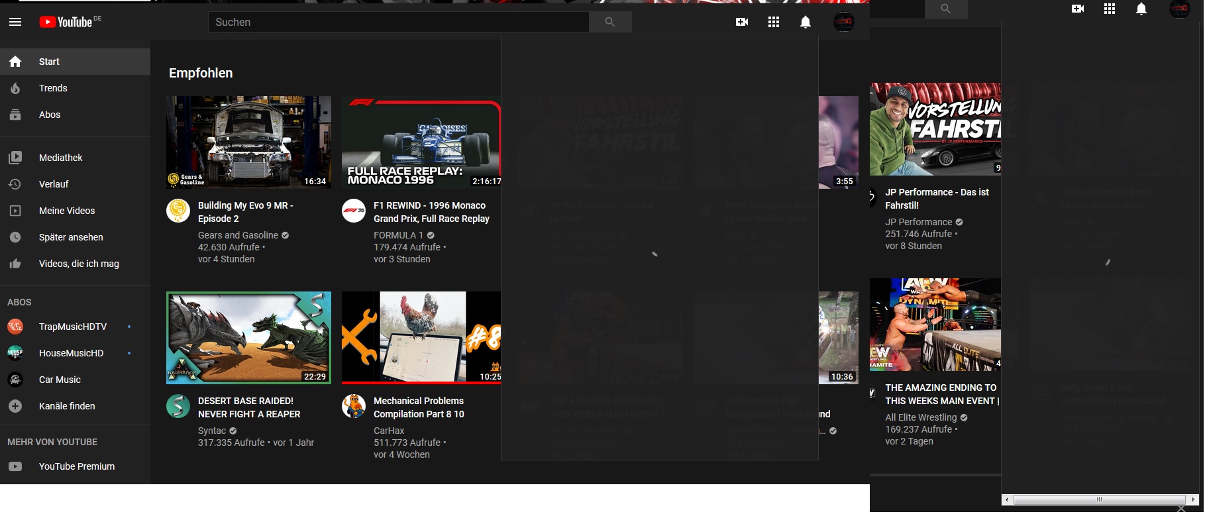
Task: Open the hamburger guide menu
Action: coord(15,22)
